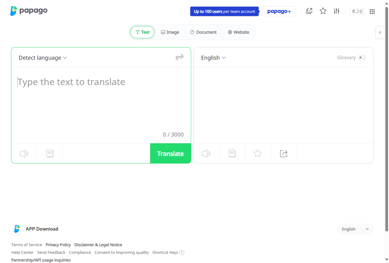389x263 pixels.
Task: Save translation with the star icon
Action: tap(258, 153)
